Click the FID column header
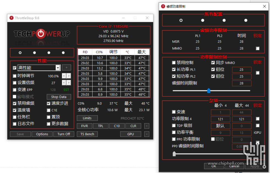The width and height of the screenshot is (270, 173). 85,52
